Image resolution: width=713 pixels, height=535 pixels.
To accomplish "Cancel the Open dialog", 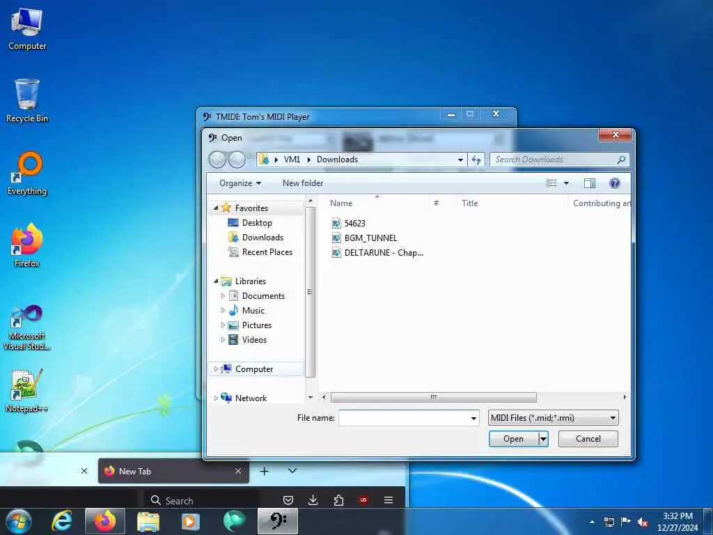I will coord(588,439).
